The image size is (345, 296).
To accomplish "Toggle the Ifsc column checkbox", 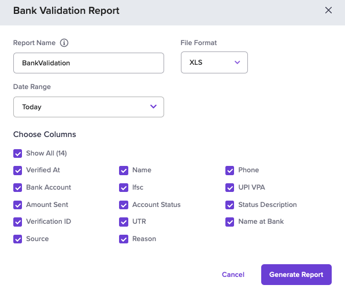I will point(124,187).
